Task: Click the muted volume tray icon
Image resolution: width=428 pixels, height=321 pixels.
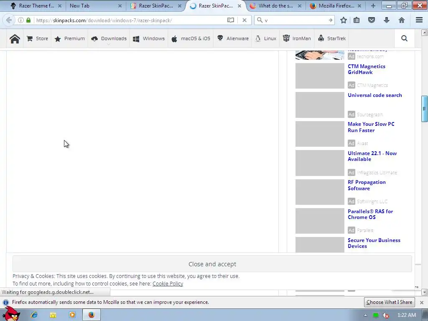Action: [x=386, y=315]
